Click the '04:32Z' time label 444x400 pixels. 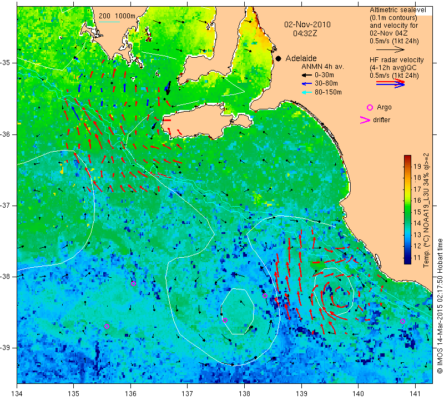click(x=305, y=33)
